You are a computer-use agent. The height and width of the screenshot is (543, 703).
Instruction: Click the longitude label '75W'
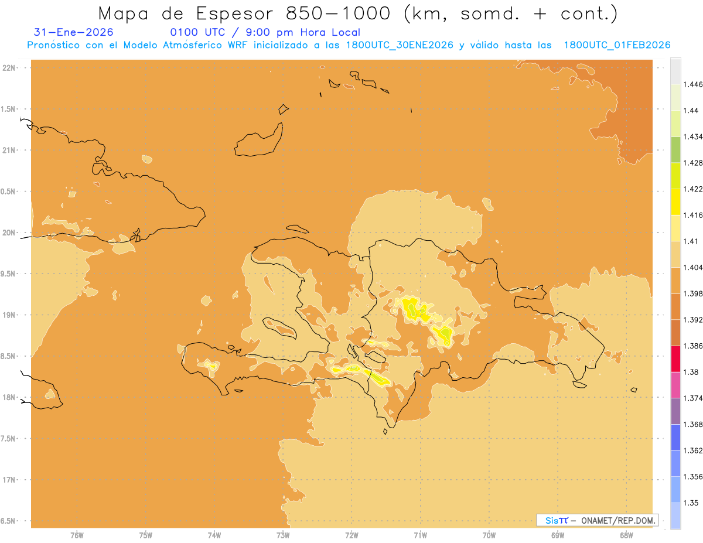[x=146, y=535]
